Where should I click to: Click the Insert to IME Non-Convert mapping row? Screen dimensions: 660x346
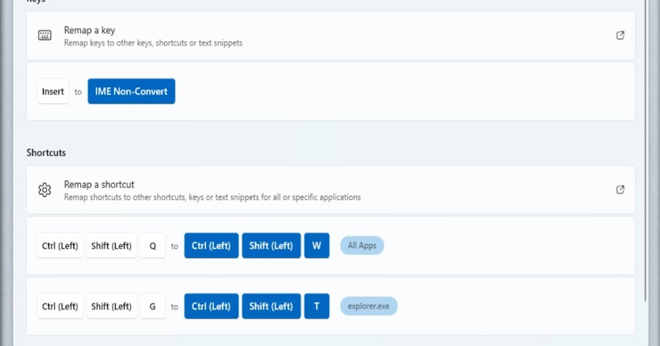tap(385, 92)
